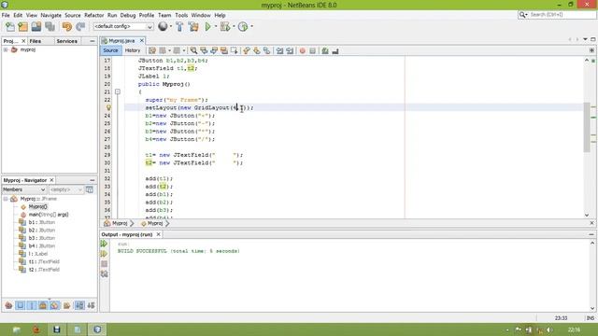The image size is (598, 336).
Task: Click the editor scroll up arrow
Action: tap(587, 60)
